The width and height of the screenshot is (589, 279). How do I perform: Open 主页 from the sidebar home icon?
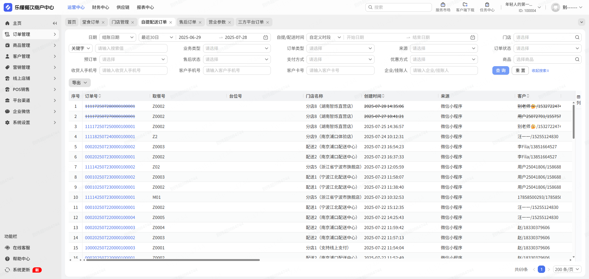(7, 23)
